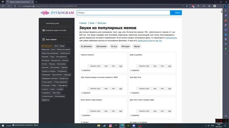Follow the тик ток link in description
This screenshot has height=128, width=229.
pos(159,41)
